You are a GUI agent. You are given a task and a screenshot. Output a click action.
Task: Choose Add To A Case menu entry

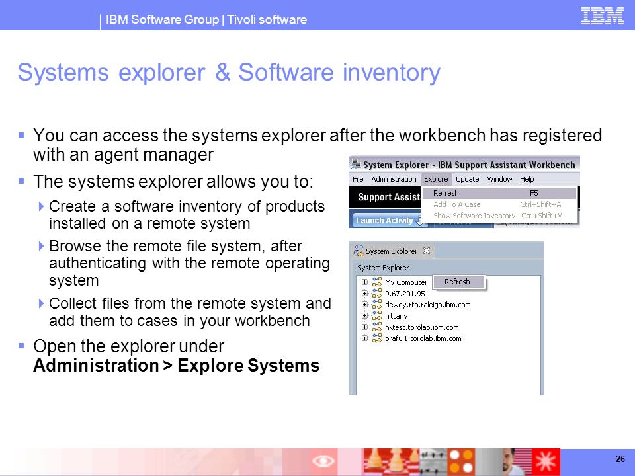(499, 204)
